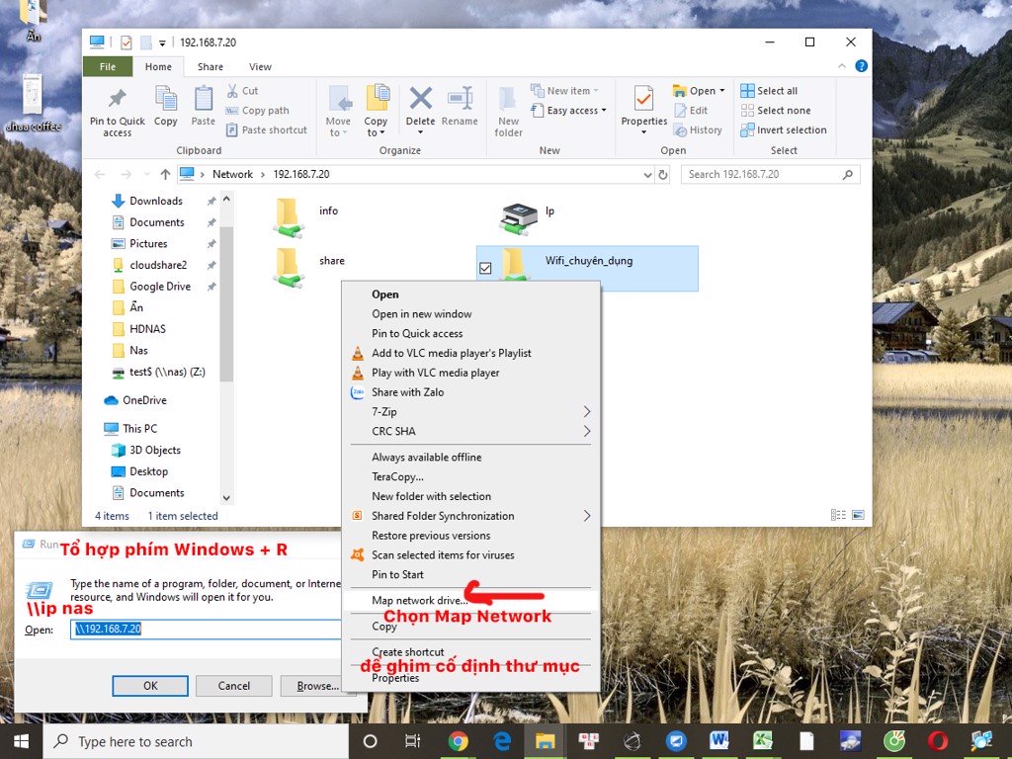
Task: Click the Rename icon in the ribbon
Action: (460, 107)
